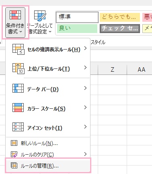Select column Z header

click(x=112, y=70)
